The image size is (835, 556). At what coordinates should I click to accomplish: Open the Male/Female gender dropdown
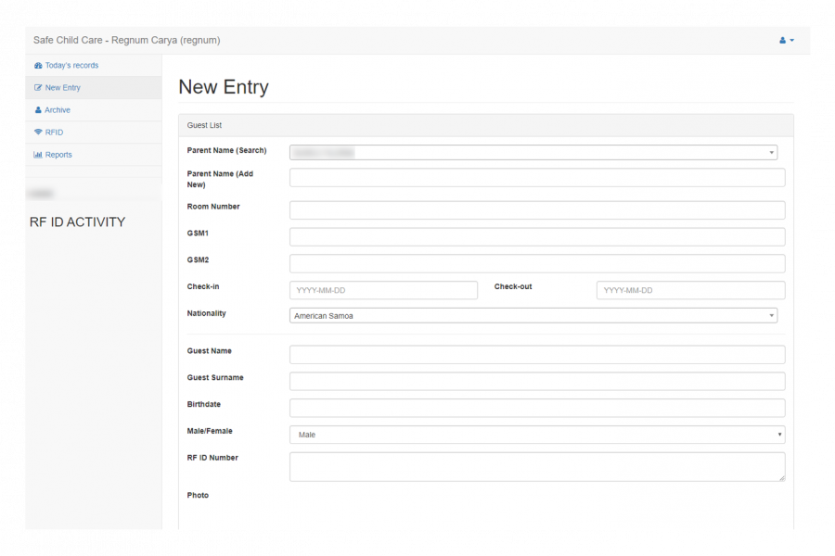pos(537,435)
